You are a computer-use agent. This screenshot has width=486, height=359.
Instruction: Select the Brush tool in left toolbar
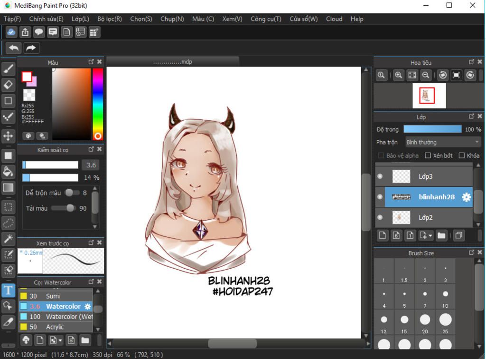coord(9,69)
